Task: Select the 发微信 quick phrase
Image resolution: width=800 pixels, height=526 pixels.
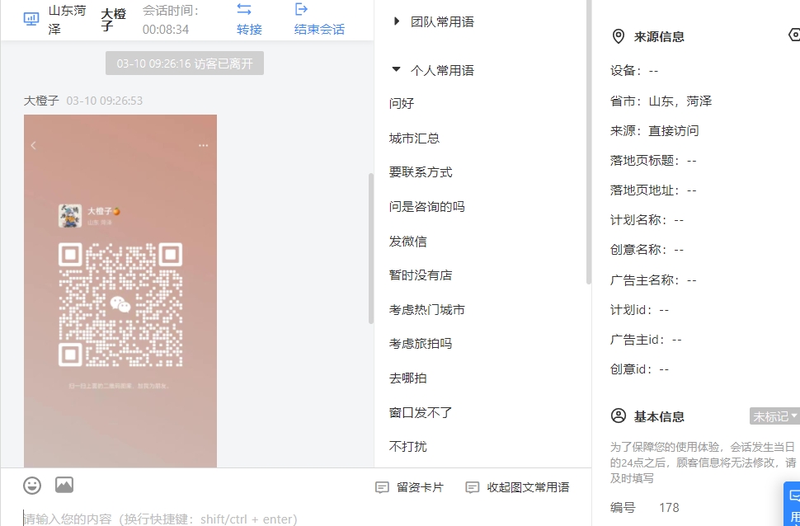Action: [407, 241]
